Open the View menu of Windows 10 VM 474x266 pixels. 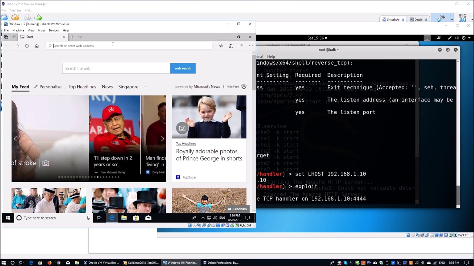[x=31, y=30]
